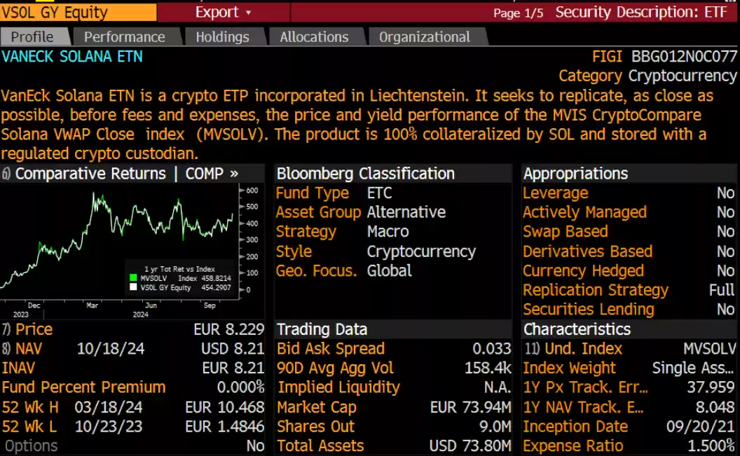Screen dimensions: 740x456
Task: Click the Market Cap value
Action: (473, 407)
